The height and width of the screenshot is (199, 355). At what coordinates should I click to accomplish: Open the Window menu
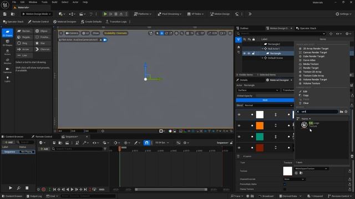tap(33, 2)
